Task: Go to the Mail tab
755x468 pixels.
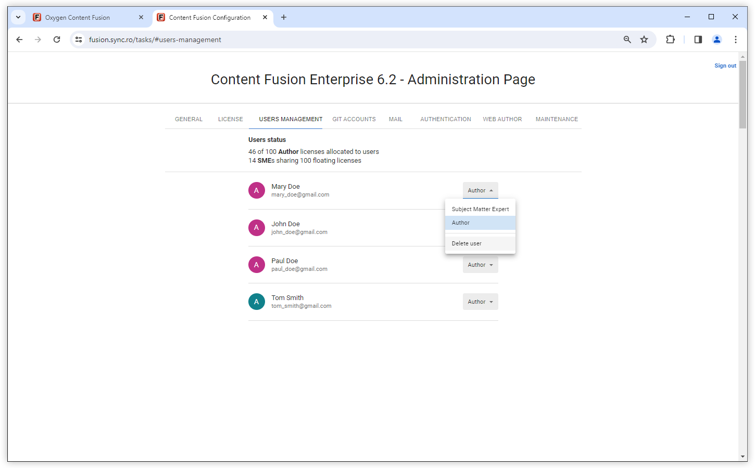Action: coord(396,119)
